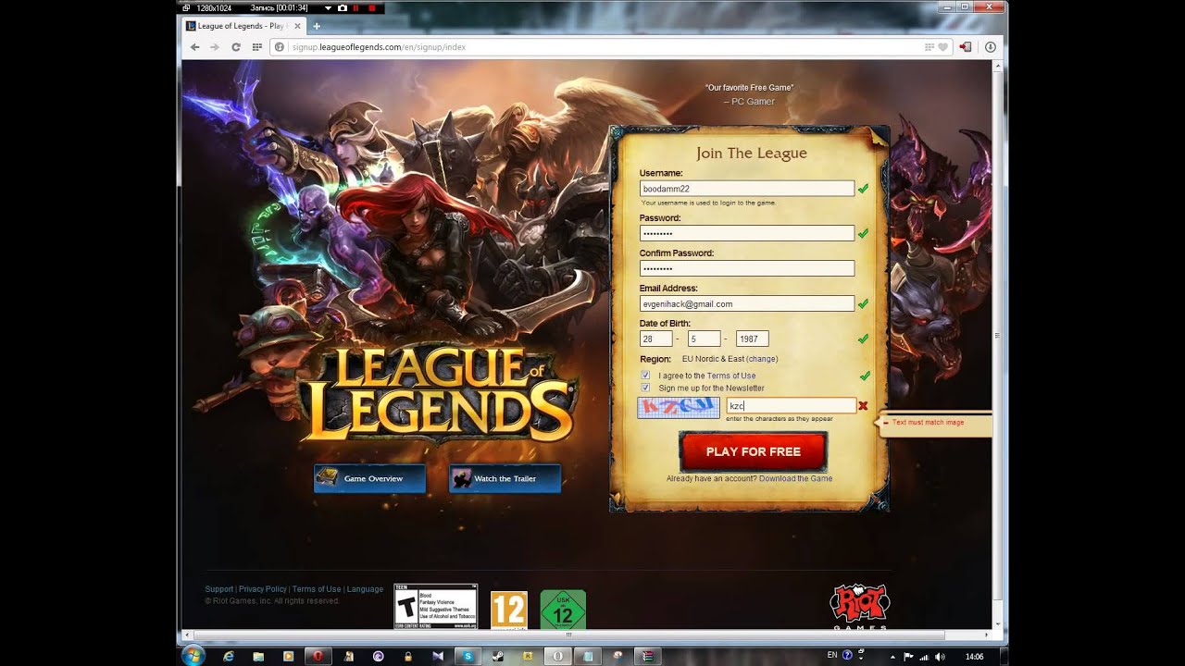1185x666 pixels.
Task: Take a snapshot with the recorder camera icon
Action: click(x=342, y=7)
